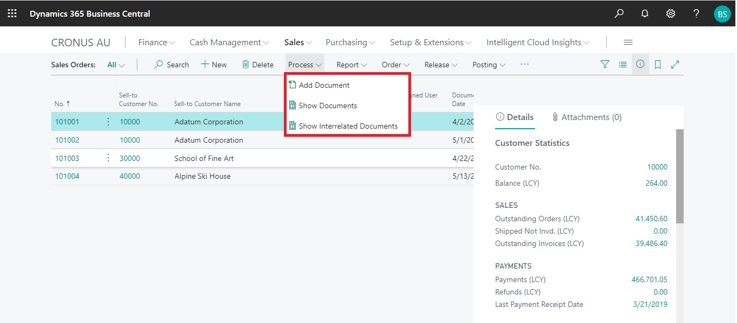Open row options for order 101001
Viewport: 737px width, 323px height.
tap(108, 122)
